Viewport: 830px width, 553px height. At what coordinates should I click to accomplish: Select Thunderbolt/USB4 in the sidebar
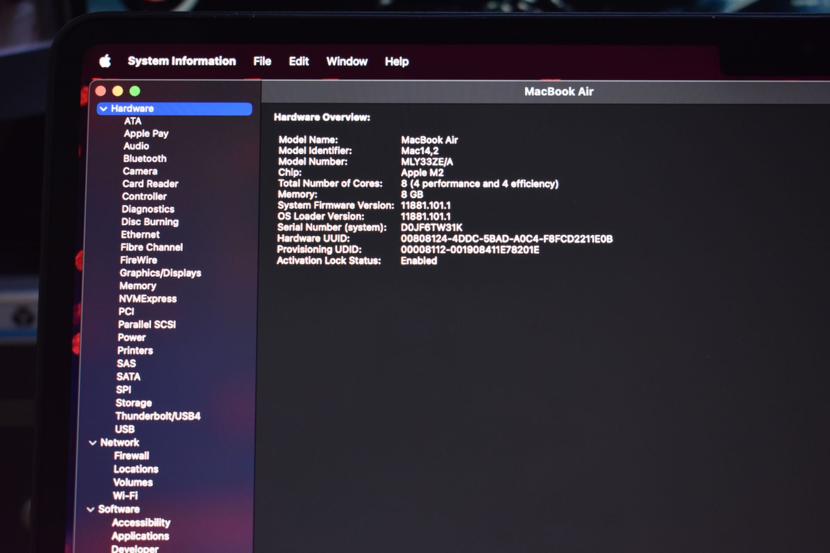point(158,416)
